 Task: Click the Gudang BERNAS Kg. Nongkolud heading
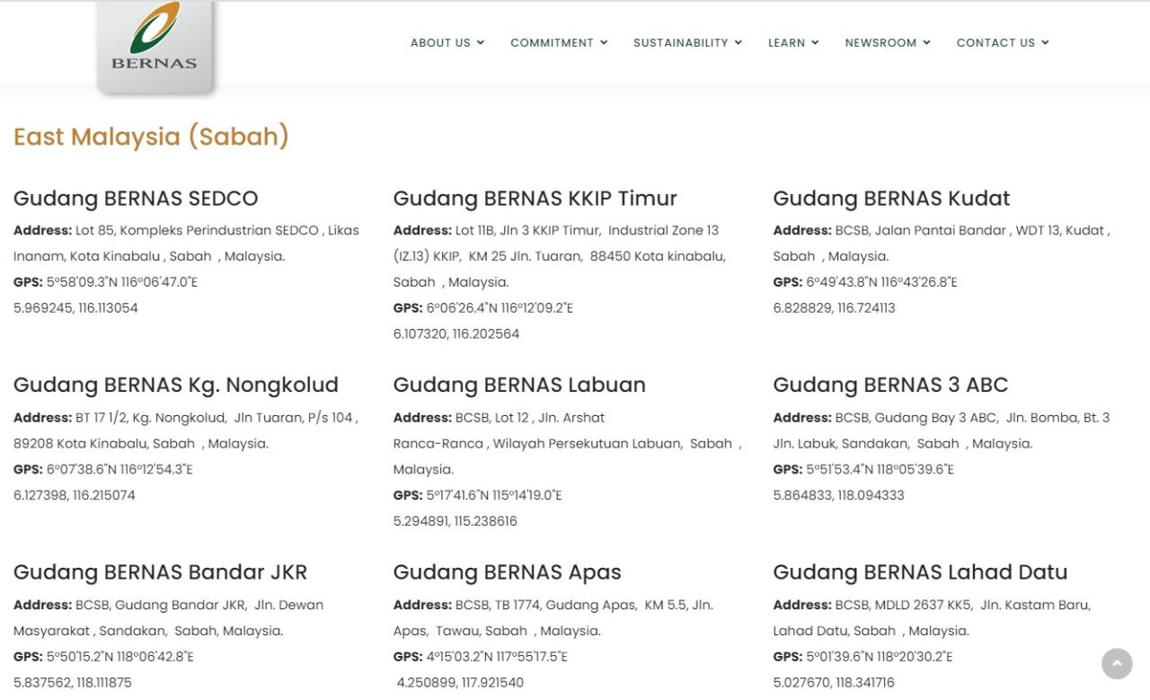pos(175,385)
